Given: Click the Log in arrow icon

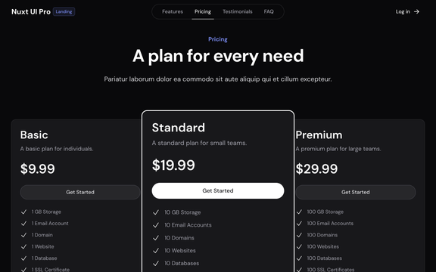Looking at the screenshot, I should point(416,11).
